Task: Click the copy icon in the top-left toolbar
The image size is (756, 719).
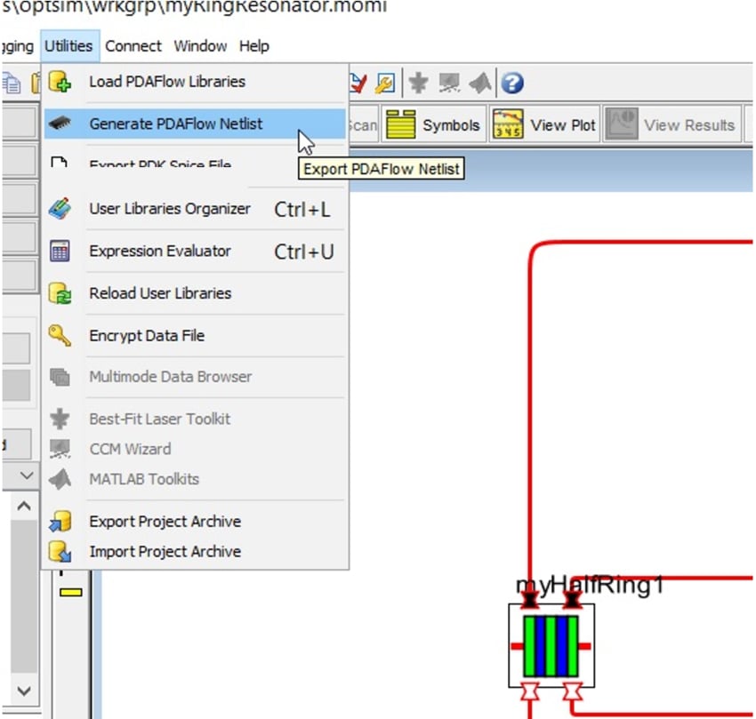Action: coord(9,81)
